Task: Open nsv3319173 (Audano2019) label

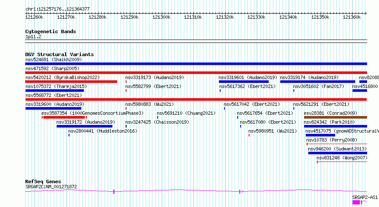Action: coord(155,77)
